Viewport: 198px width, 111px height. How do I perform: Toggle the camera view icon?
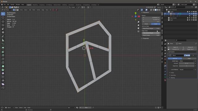[138, 28]
